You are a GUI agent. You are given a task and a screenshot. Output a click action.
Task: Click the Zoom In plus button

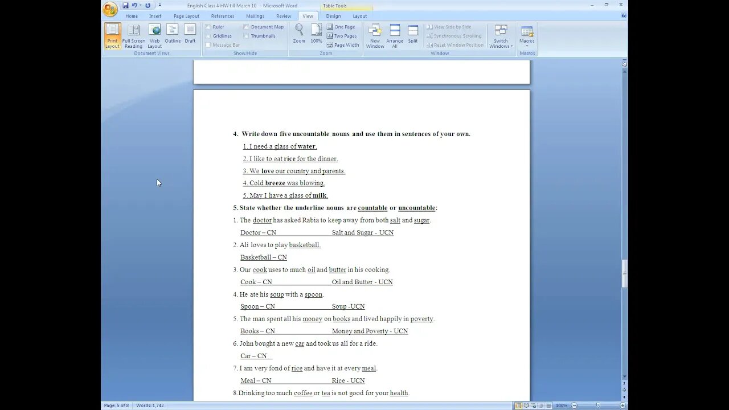tap(621, 405)
